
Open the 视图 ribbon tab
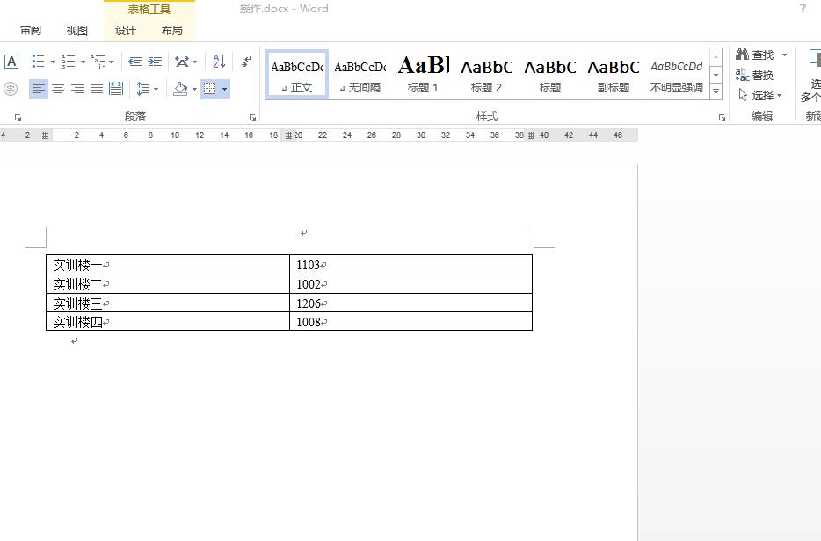pos(76,30)
